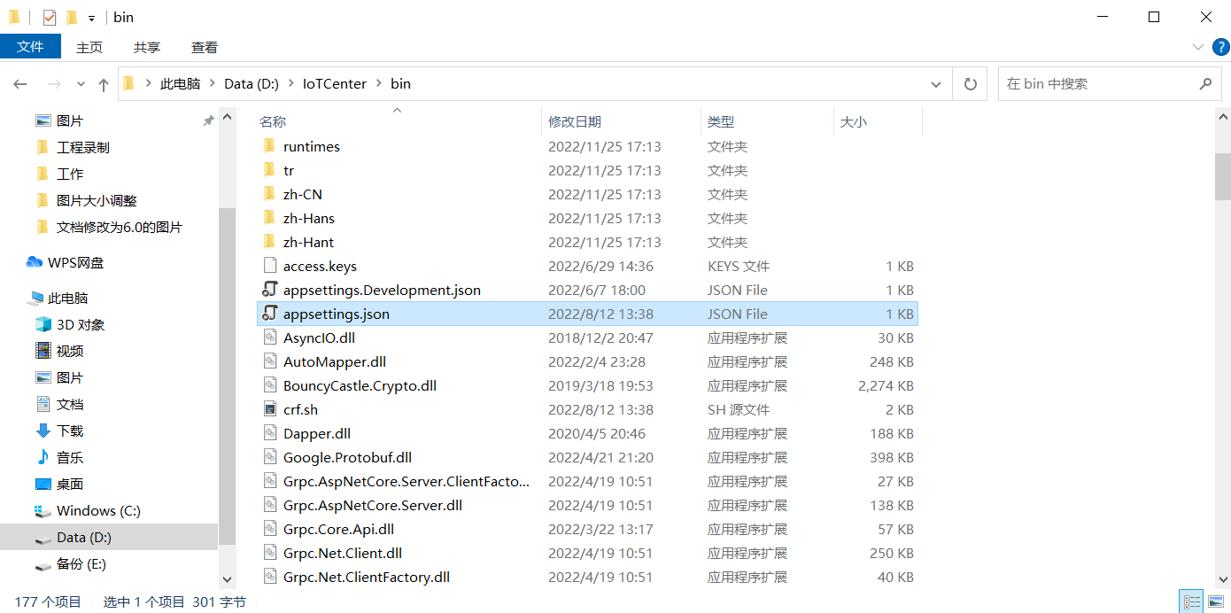Click IoTCenter in the address path
1231x613 pixels.
pos(334,84)
